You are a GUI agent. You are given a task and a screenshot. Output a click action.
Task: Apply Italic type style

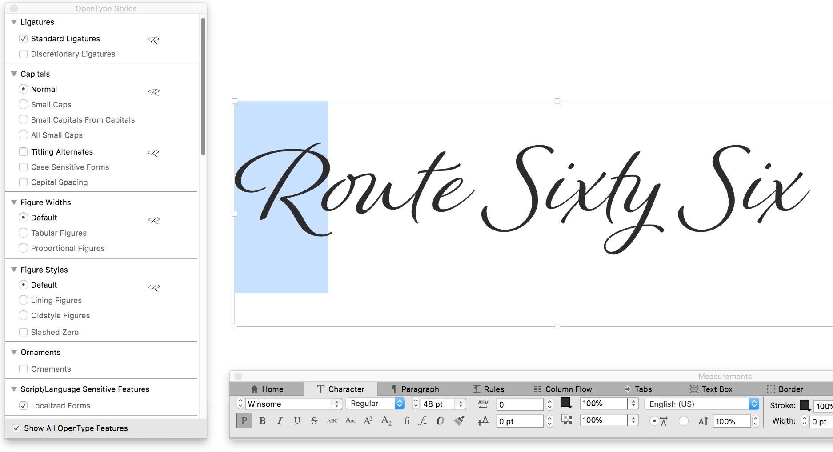(280, 421)
